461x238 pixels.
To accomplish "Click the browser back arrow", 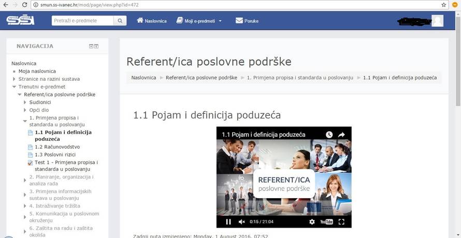I will coord(5,5).
